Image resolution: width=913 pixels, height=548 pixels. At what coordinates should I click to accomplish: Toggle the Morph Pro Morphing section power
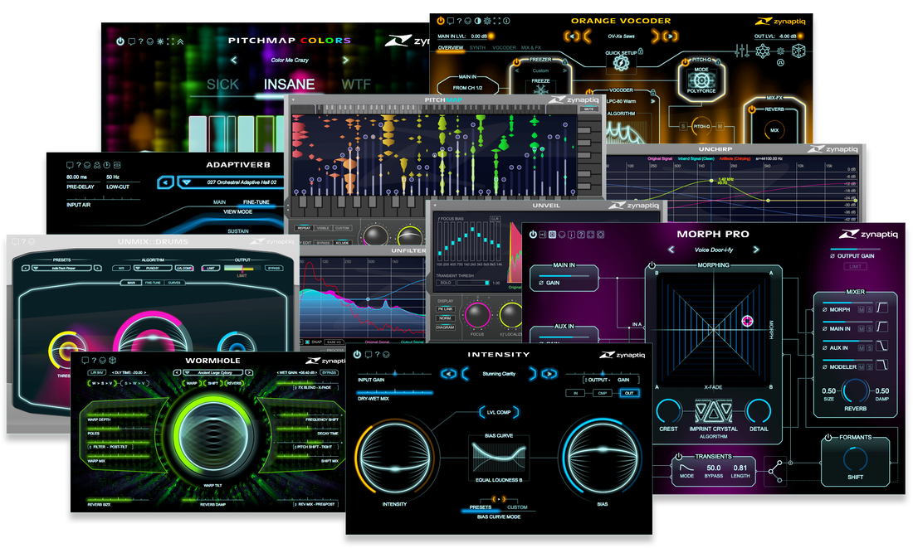pyautogui.click(x=652, y=265)
